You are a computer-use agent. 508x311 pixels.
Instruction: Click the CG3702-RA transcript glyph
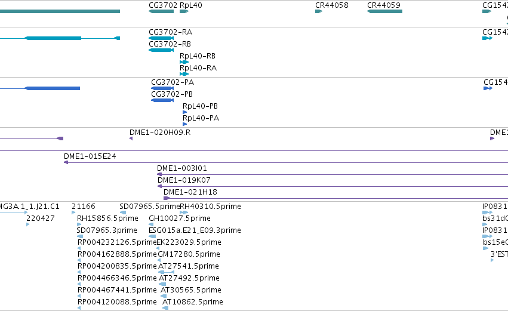[161, 38]
